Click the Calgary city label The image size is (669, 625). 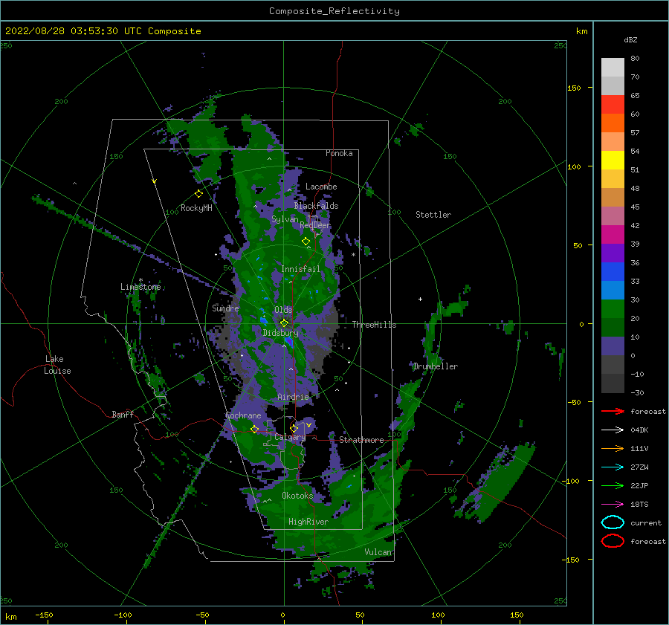[290, 437]
